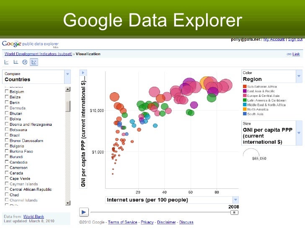Click the Cape Verde list entry

click(x=20, y=178)
